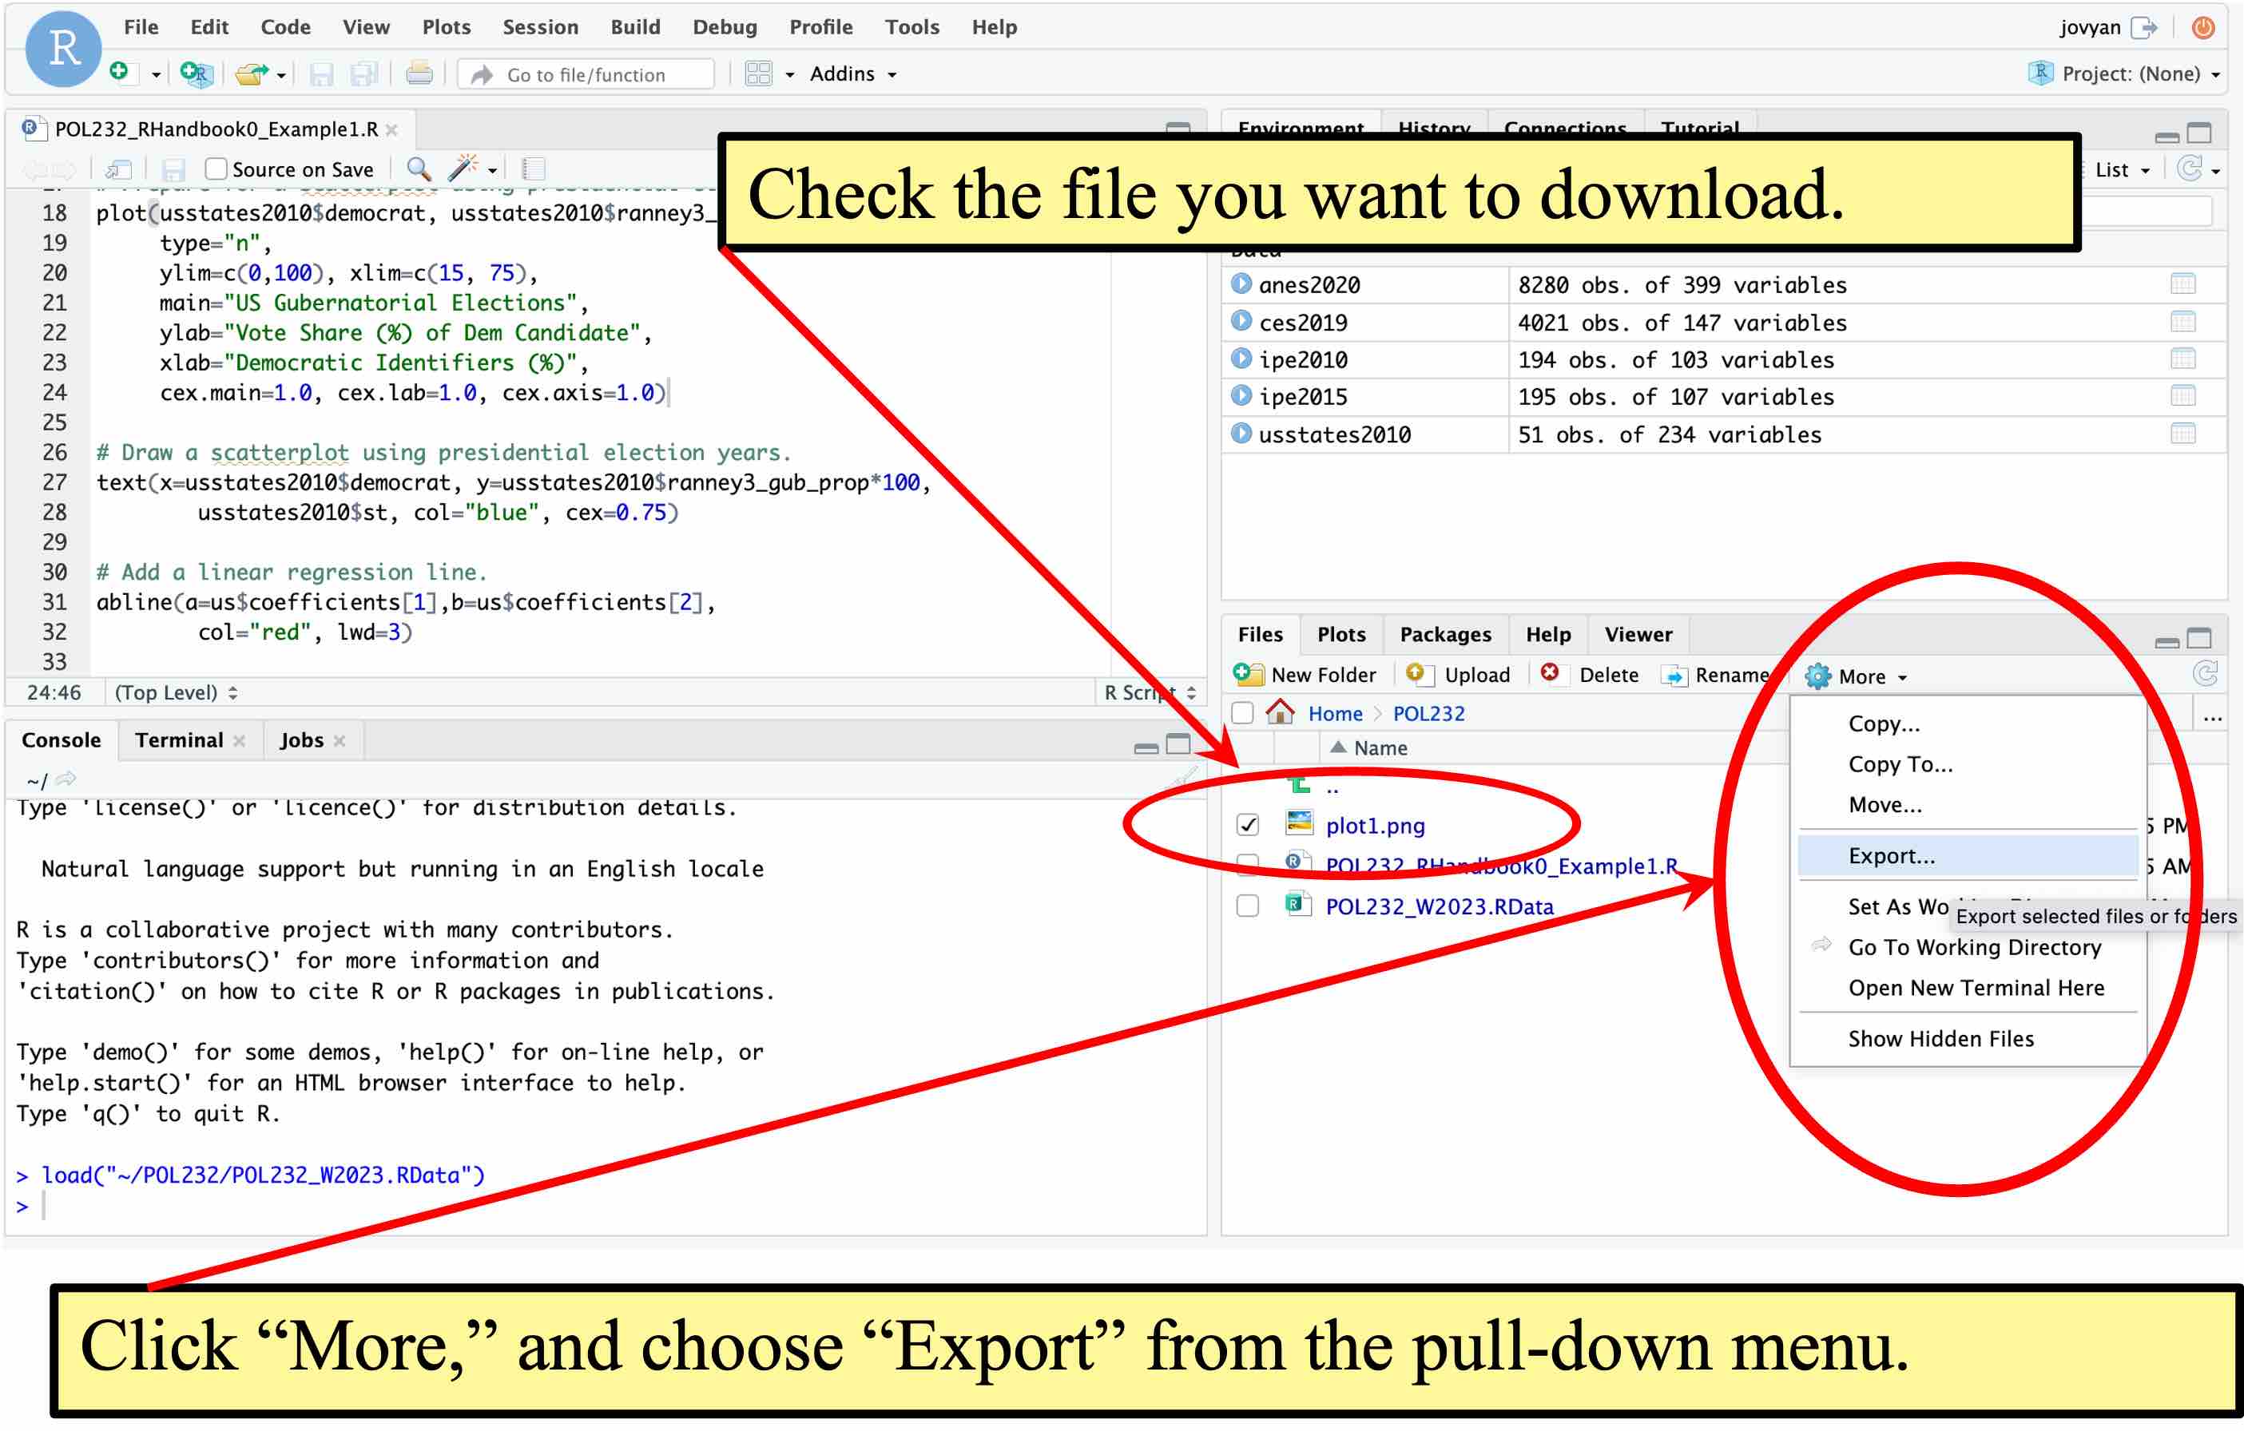Viewport: 2244px width, 1431px height.
Task: Check the select-all checkbox beside Home path
Action: point(1242,714)
